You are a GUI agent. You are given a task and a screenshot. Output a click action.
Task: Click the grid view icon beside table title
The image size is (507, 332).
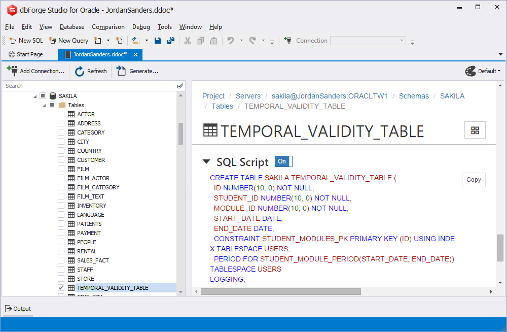tap(475, 130)
